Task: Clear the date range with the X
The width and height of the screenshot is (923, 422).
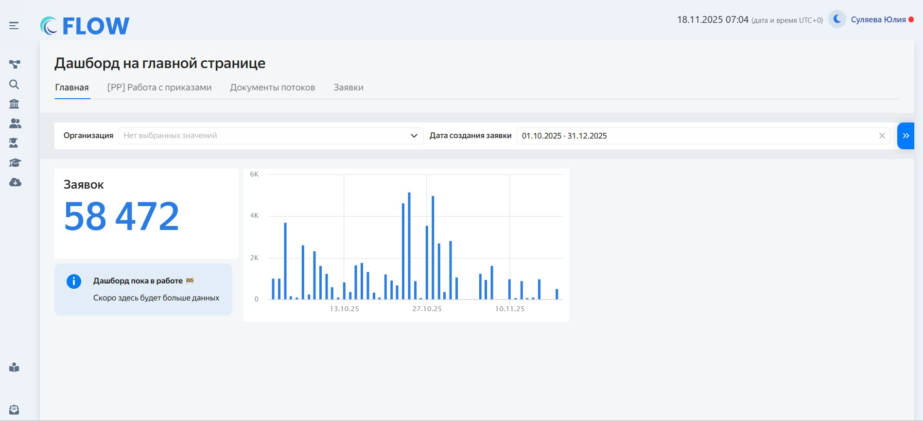Action: click(x=882, y=136)
